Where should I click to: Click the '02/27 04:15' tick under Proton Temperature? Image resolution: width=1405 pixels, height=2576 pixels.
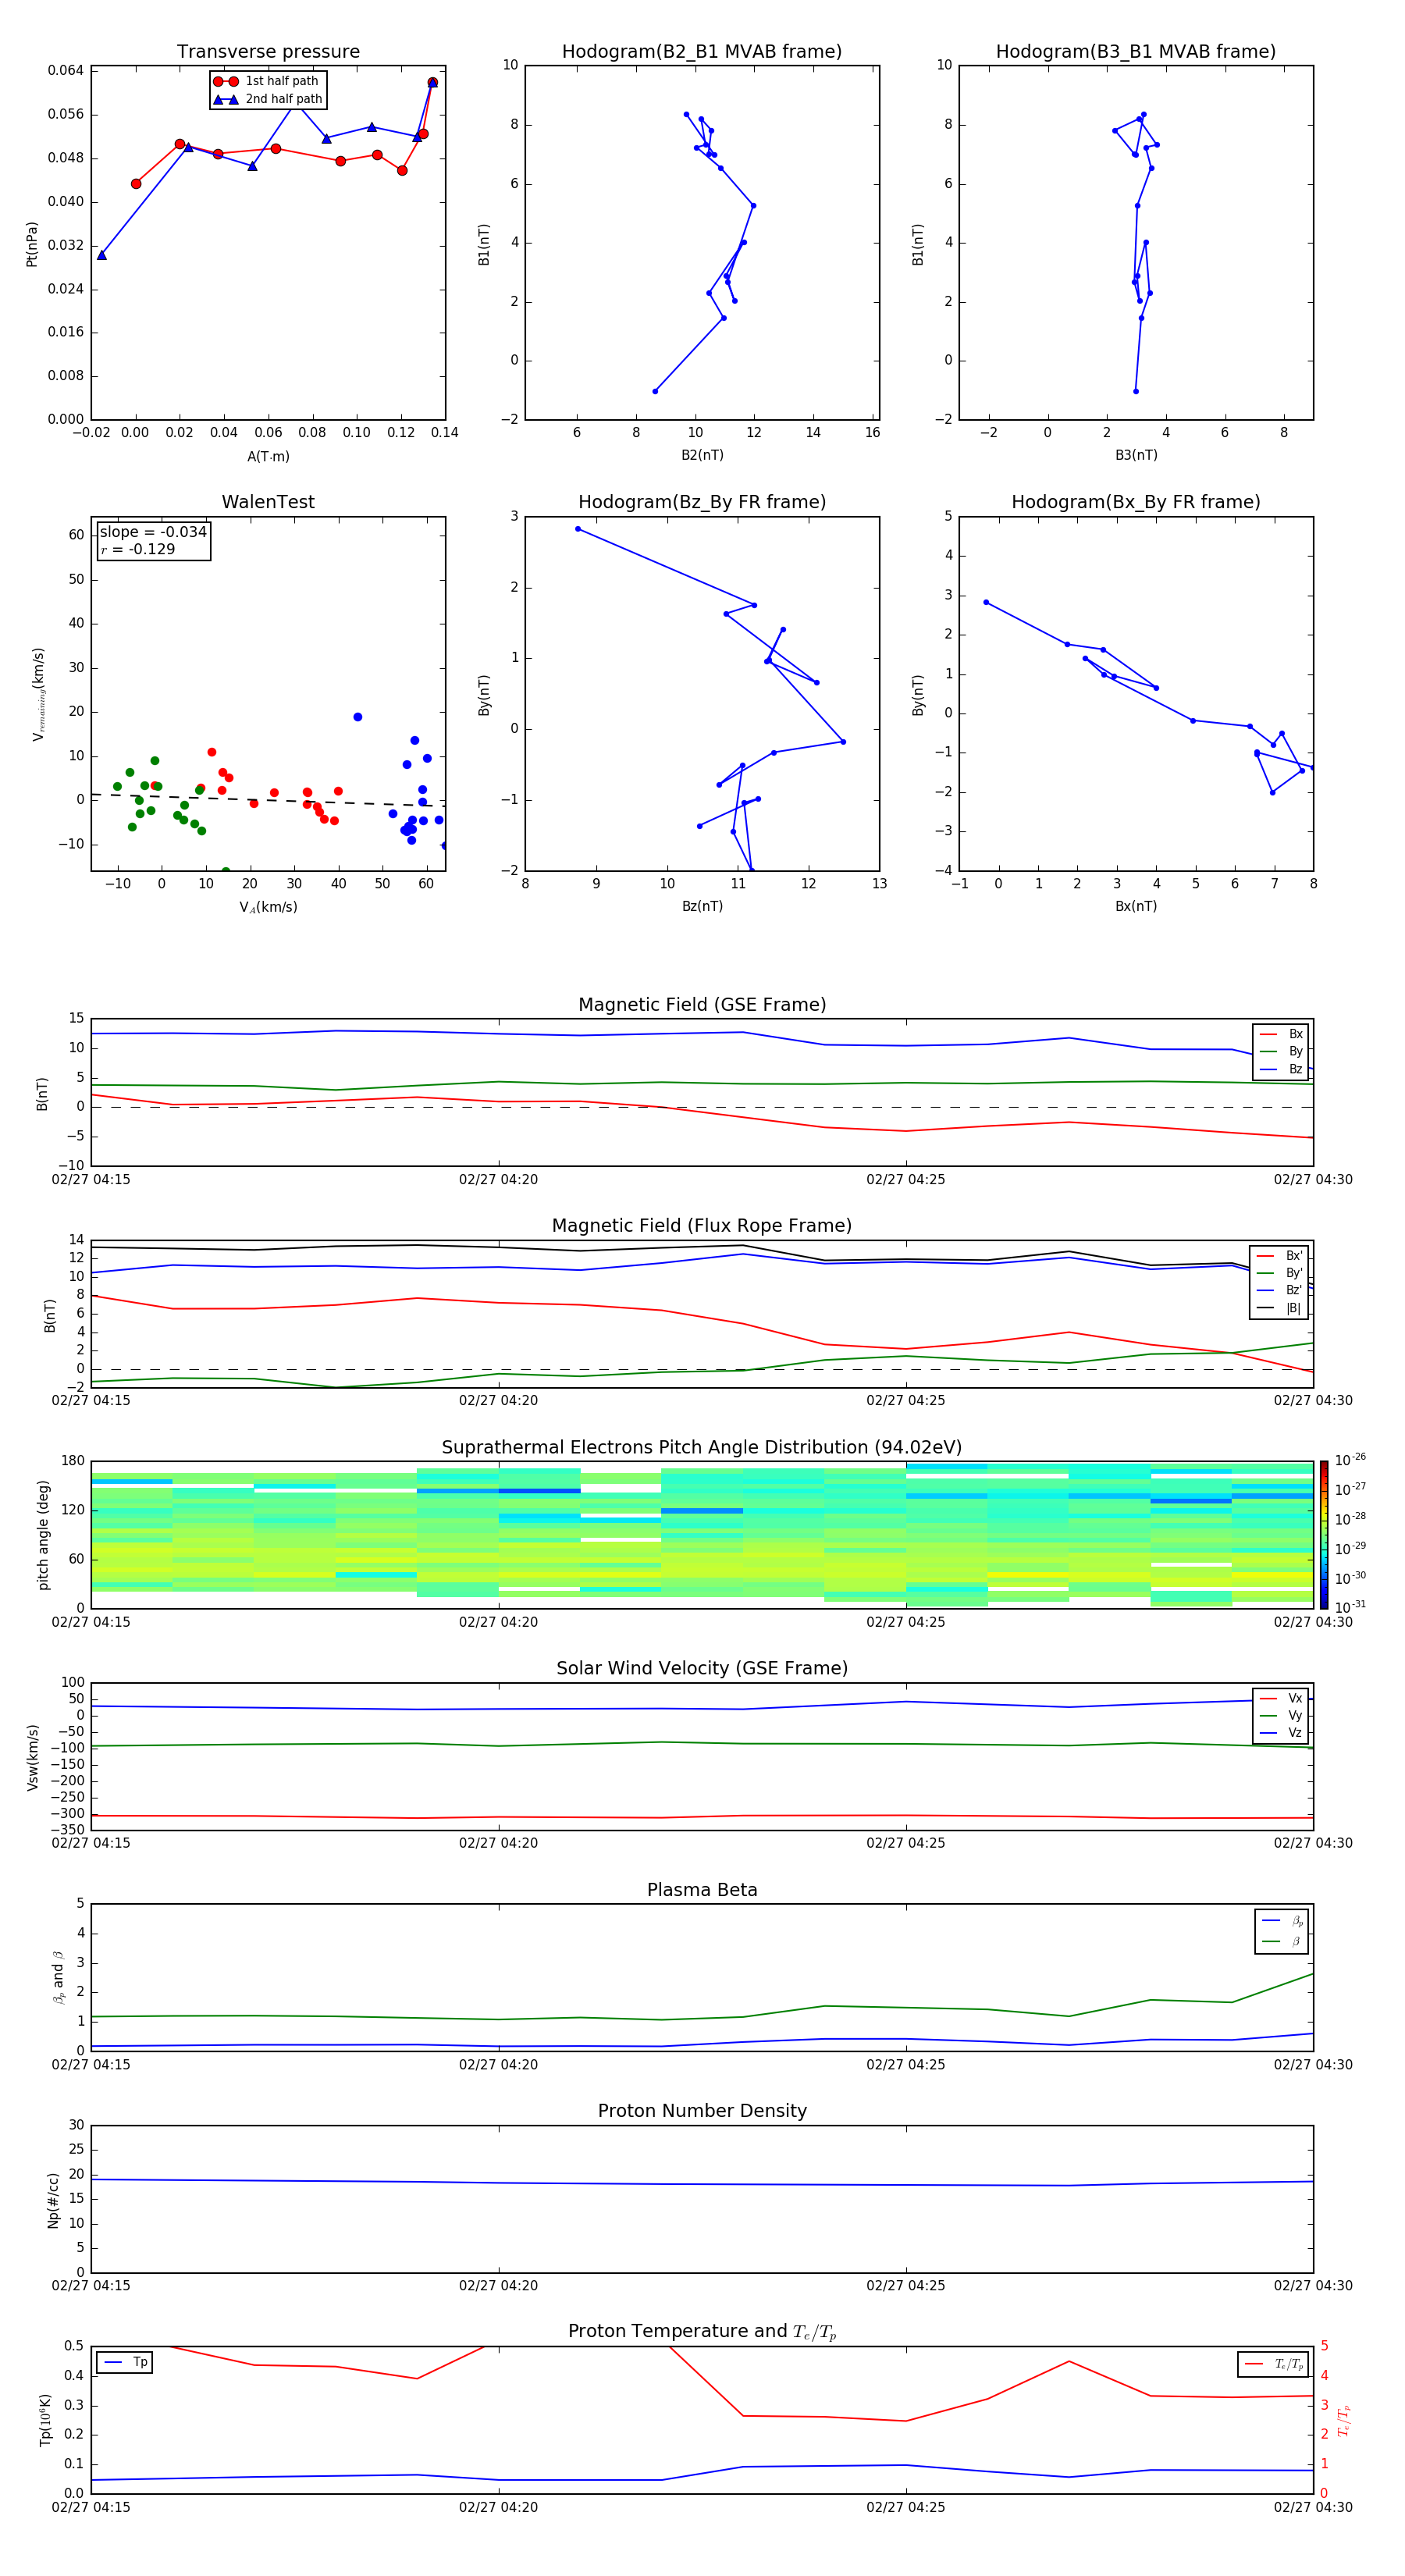point(91,2507)
